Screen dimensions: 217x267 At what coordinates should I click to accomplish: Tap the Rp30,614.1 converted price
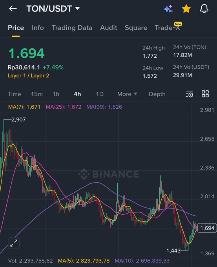(24, 68)
